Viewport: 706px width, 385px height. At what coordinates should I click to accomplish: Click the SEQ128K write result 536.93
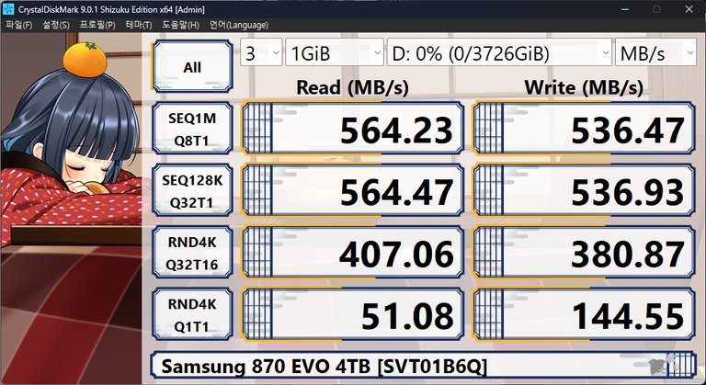584,190
